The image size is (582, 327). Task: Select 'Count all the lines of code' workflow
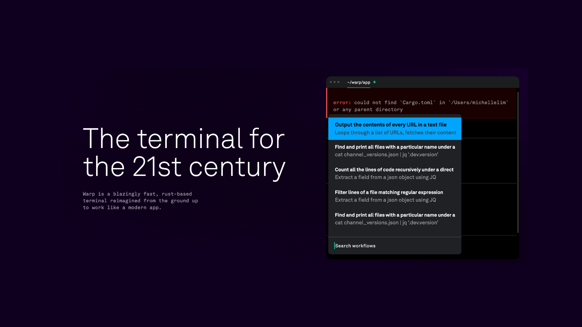tap(395, 173)
